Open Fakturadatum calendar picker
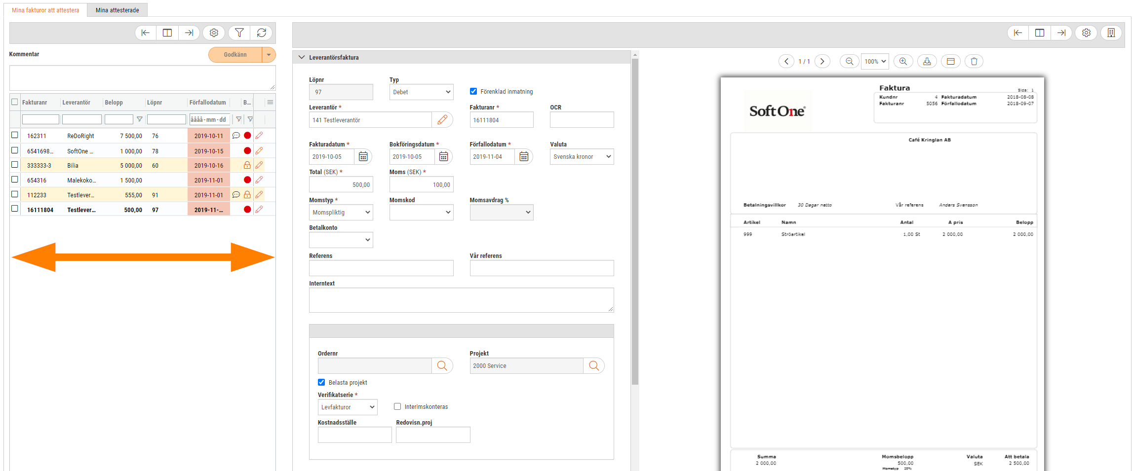This screenshot has height=471, width=1133. click(363, 157)
